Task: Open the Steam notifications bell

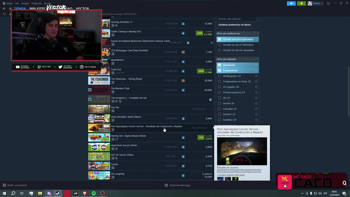Action: tap(302, 3)
